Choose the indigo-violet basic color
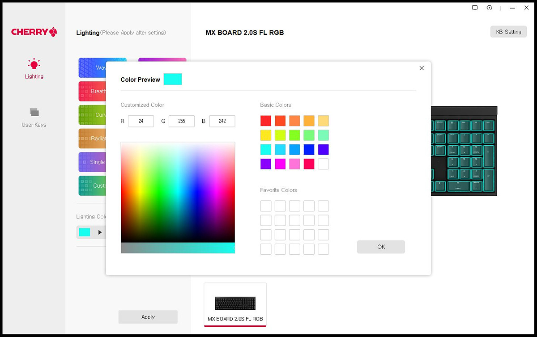The image size is (537, 337). coord(323,149)
